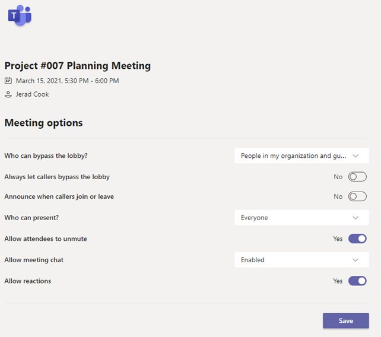381x337 pixels.
Task: Click the Jerad Cook organizer name
Action: point(33,94)
